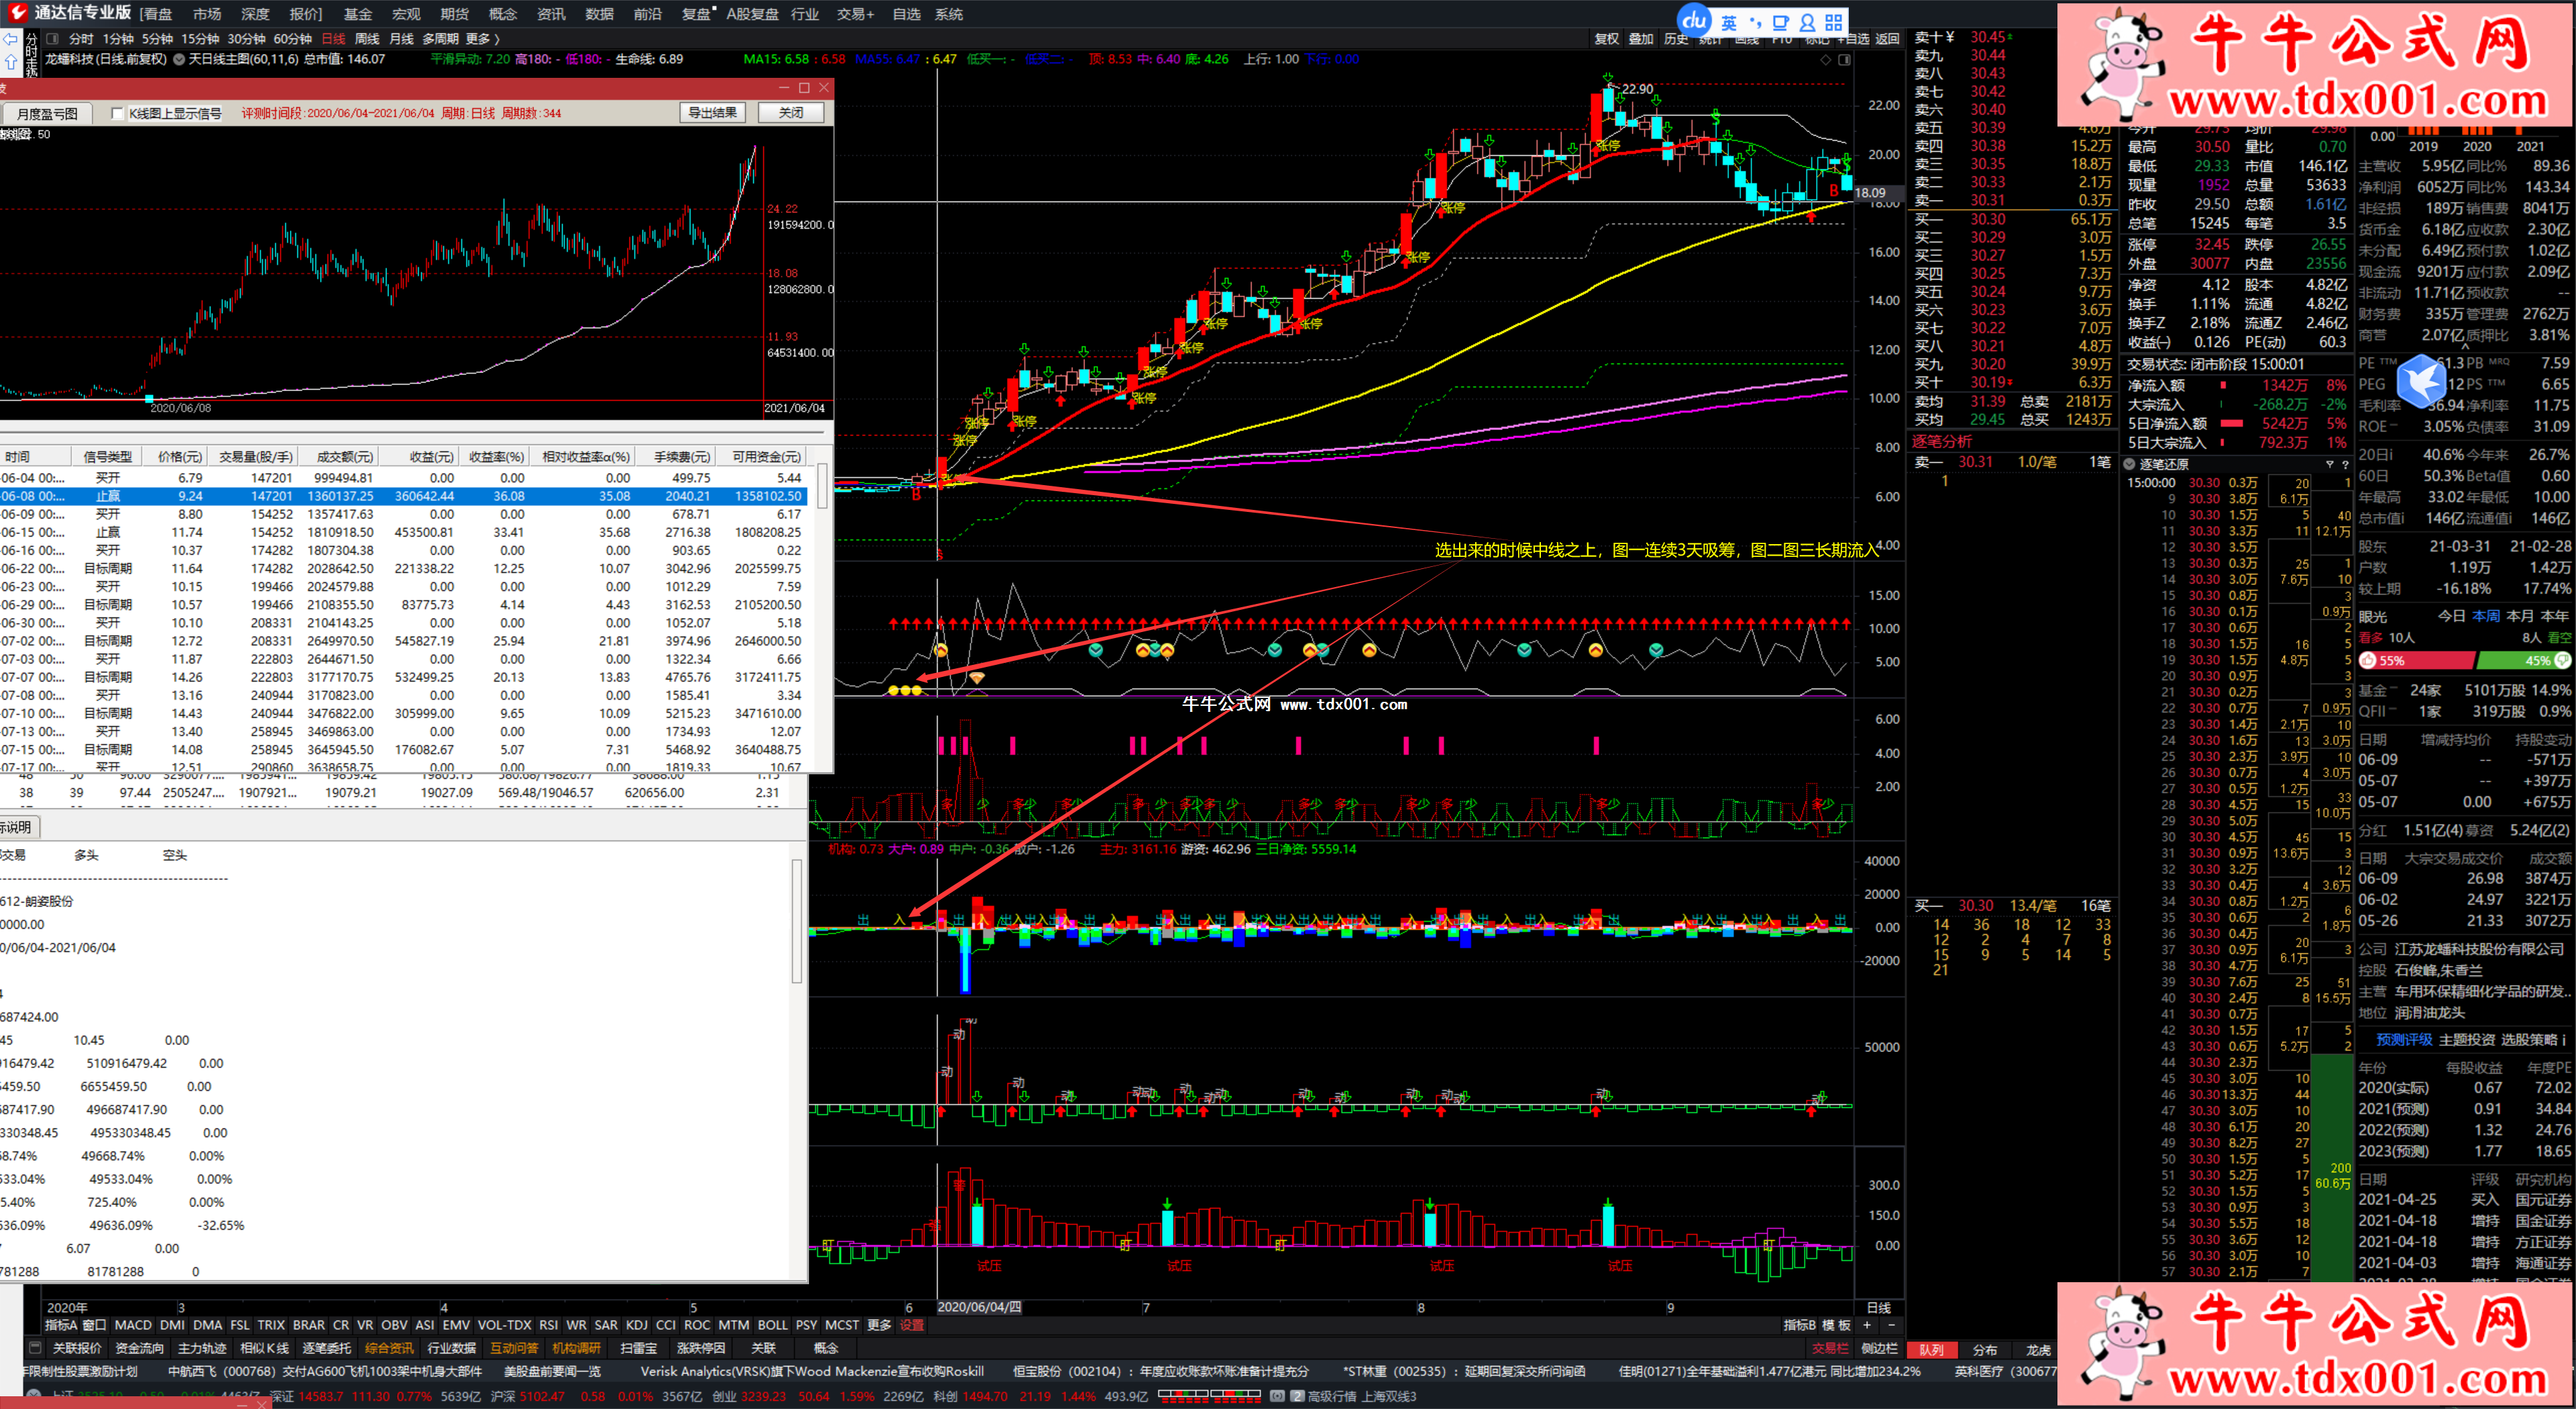Click the 2020/06/04 date marker on timeline
This screenshot has width=2576, height=1409.
click(979, 1307)
